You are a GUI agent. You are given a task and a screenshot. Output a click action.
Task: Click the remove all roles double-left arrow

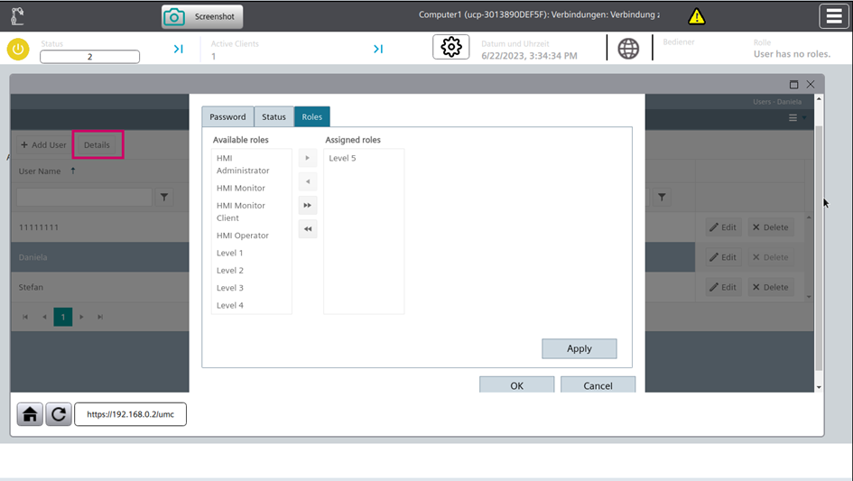tap(308, 229)
